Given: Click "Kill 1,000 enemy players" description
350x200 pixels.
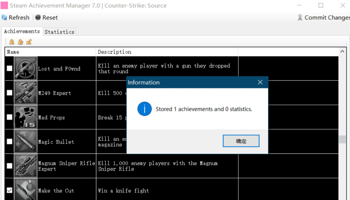Looking at the screenshot, I should 158,166.
